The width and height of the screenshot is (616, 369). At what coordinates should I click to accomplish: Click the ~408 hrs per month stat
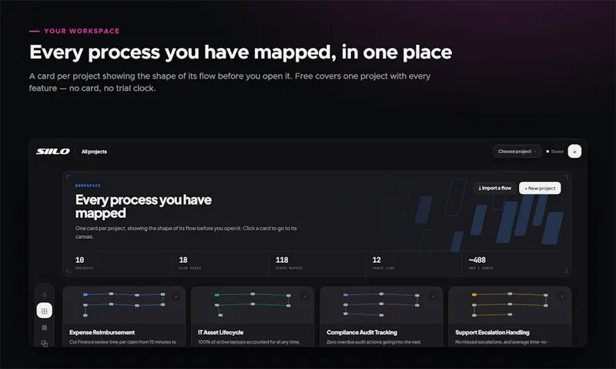coord(480,263)
